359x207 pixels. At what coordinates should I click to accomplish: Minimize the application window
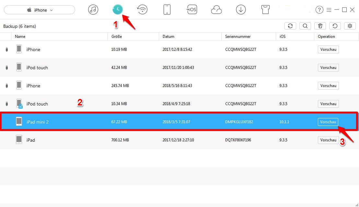click(x=337, y=10)
